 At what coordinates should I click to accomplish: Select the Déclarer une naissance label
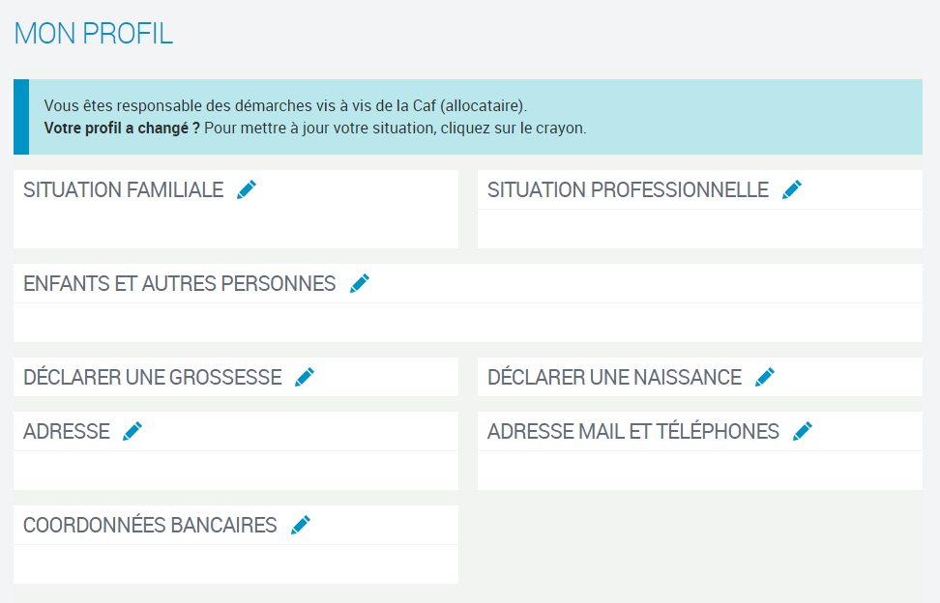click(614, 378)
